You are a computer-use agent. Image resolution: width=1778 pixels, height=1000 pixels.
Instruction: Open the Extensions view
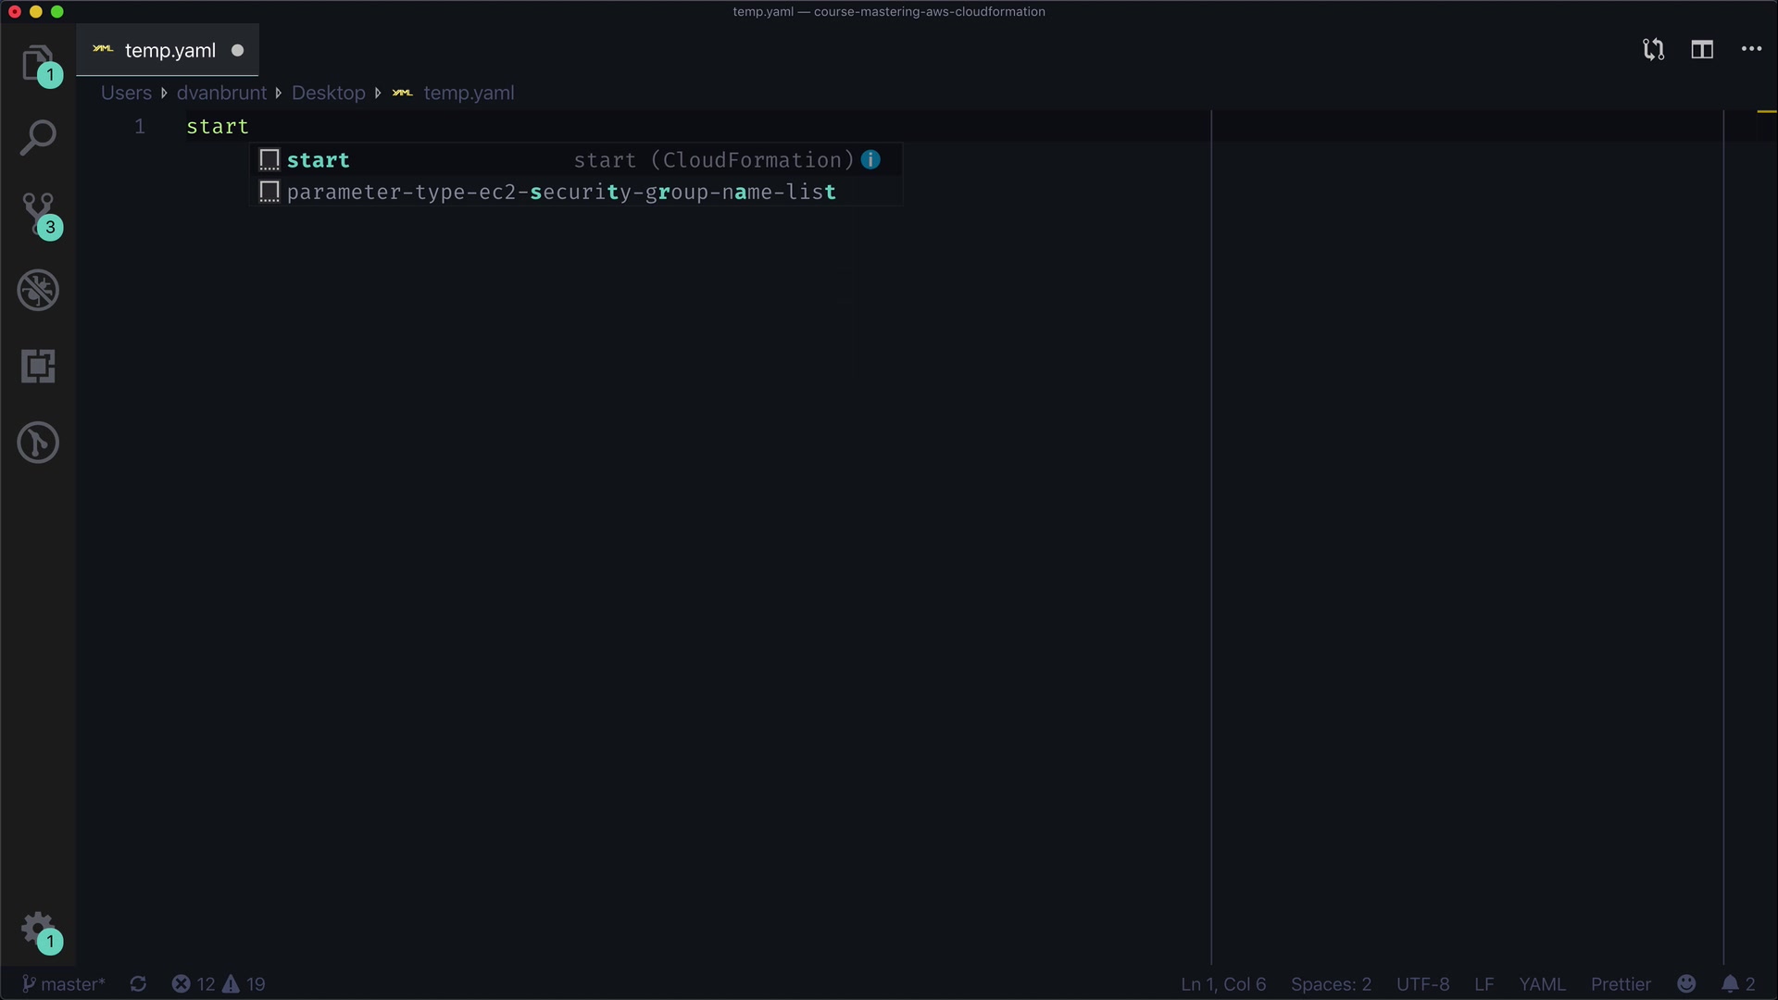click(37, 367)
